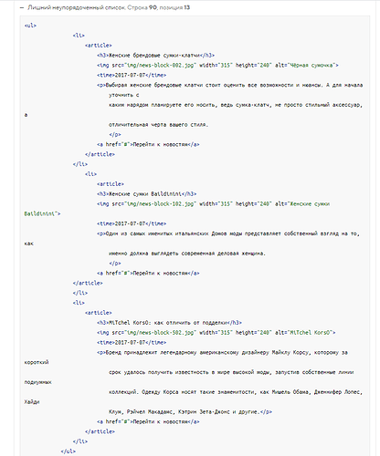380x456 pixels.
Task: Click the line 'срок удалось получить известность'
Action: (x=231, y=372)
